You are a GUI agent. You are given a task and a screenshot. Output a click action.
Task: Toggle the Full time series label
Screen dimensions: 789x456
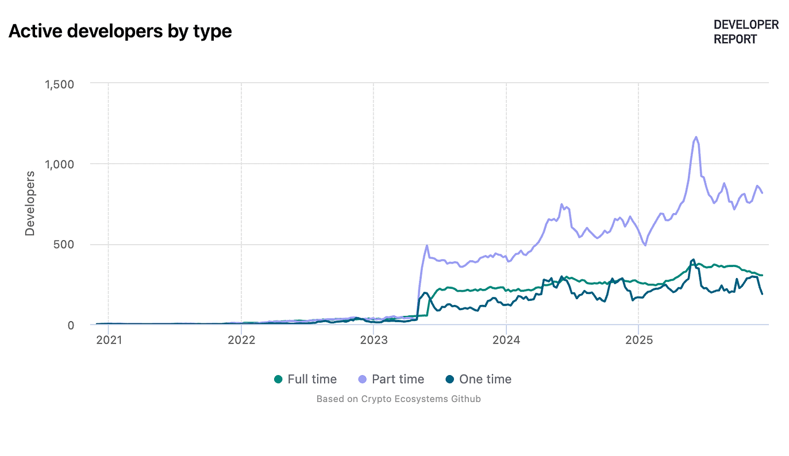[x=312, y=380]
